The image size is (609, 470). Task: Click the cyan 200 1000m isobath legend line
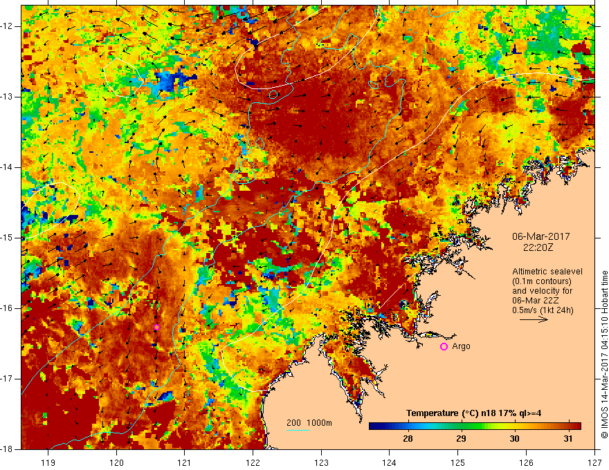[298, 430]
